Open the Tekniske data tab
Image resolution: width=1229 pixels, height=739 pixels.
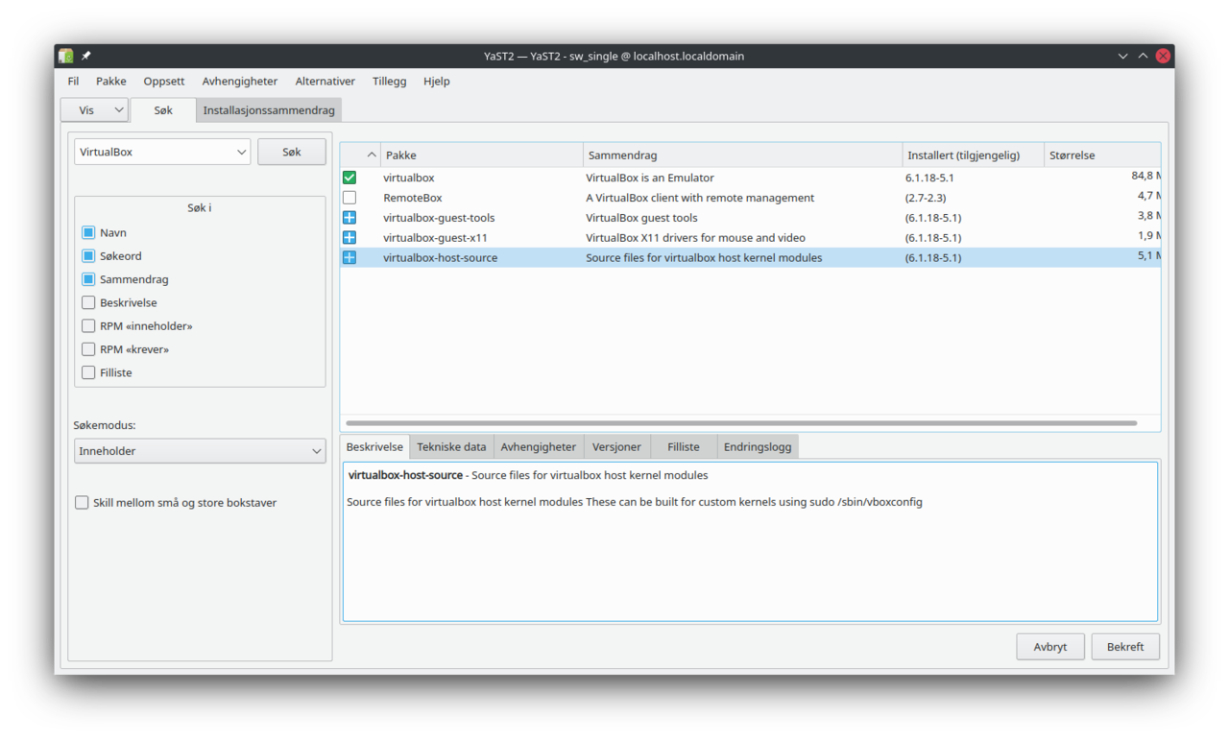pos(451,447)
